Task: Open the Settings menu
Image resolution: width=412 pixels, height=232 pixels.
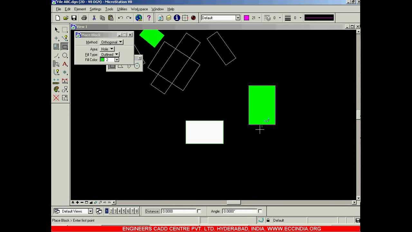Action: 96,9
